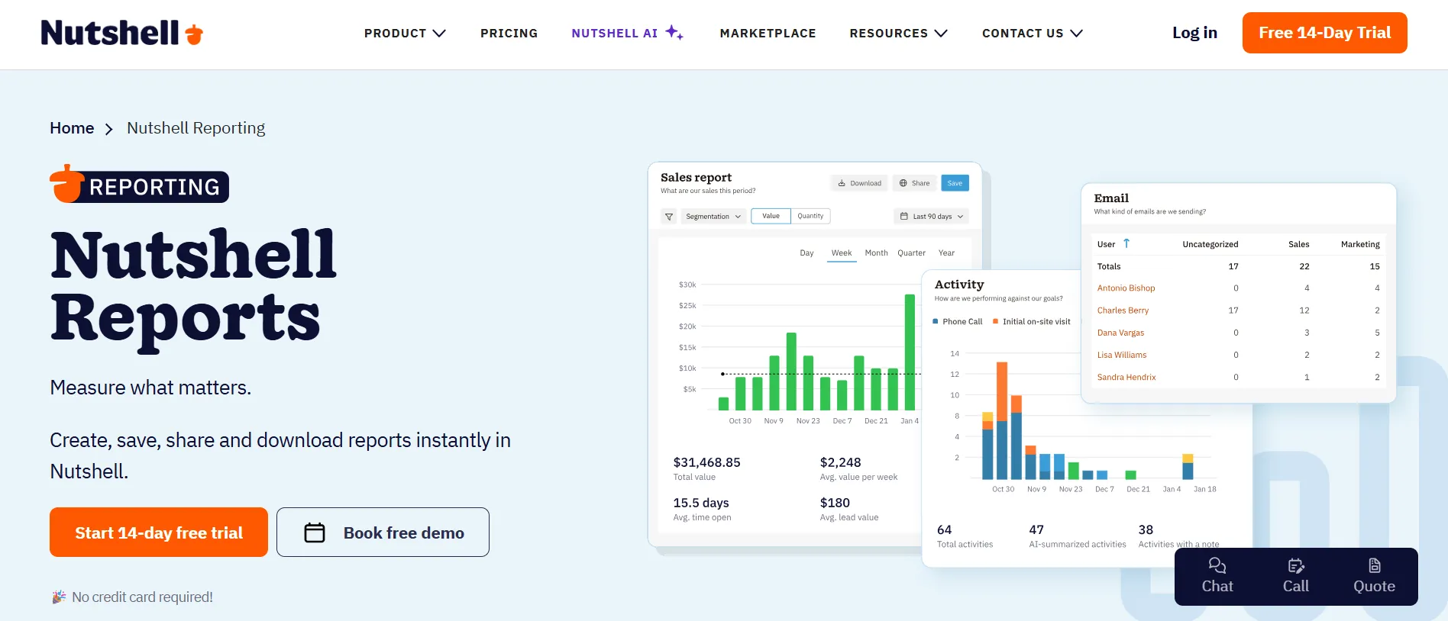Click the Reporting badge label
Viewport: 1448px width, 621px height.
pos(154,187)
